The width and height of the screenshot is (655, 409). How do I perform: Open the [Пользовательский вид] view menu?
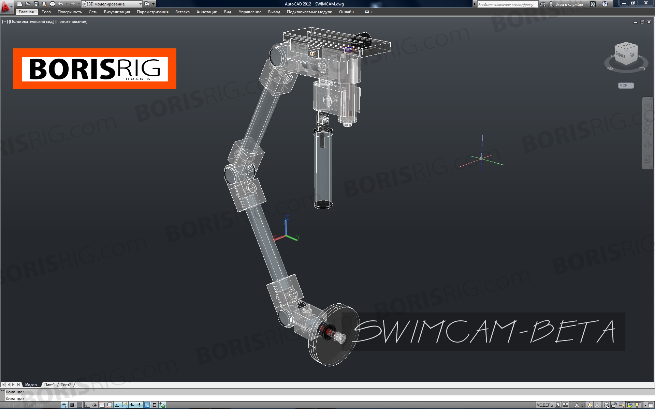[31, 21]
